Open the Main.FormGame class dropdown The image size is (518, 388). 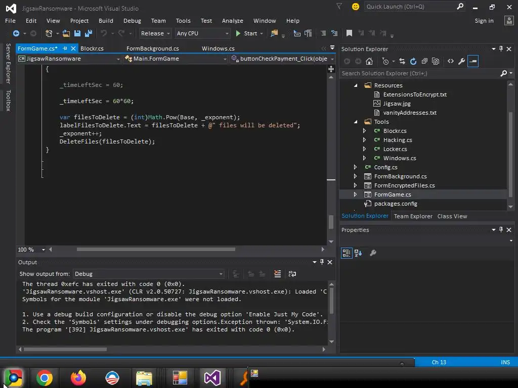[x=176, y=59]
